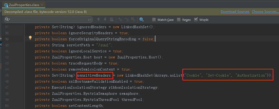The height and width of the screenshot is (109, 279).
Task: Click the removeSemicolonContent field name
Action: tap(92, 69)
